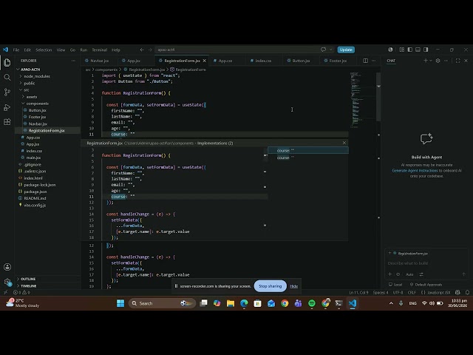The image size is (473, 355).
Task: Click the Update button
Action: [x=346, y=50]
